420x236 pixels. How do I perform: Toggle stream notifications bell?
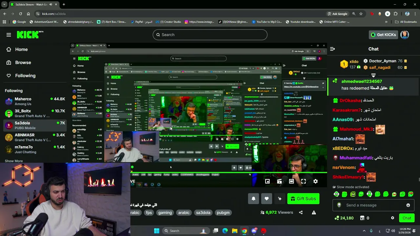pyautogui.click(x=253, y=199)
